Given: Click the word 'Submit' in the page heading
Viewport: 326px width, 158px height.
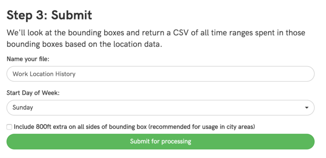Looking at the screenshot, I should click(x=72, y=15).
